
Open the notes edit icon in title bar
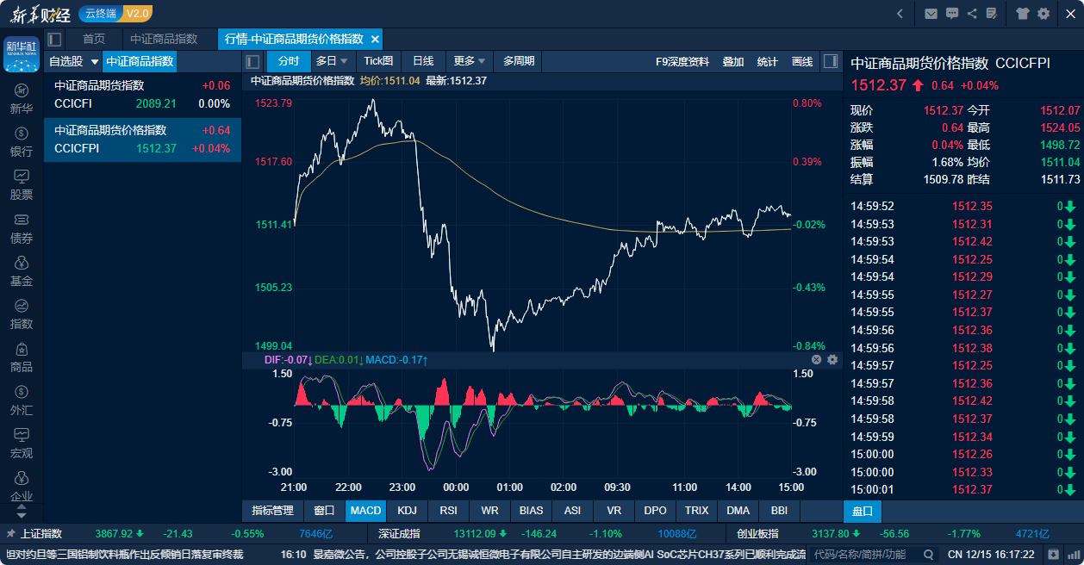point(993,13)
